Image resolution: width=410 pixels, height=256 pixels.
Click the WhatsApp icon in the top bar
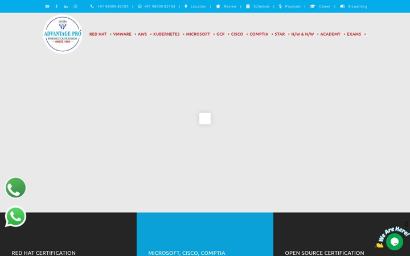tap(140, 6)
